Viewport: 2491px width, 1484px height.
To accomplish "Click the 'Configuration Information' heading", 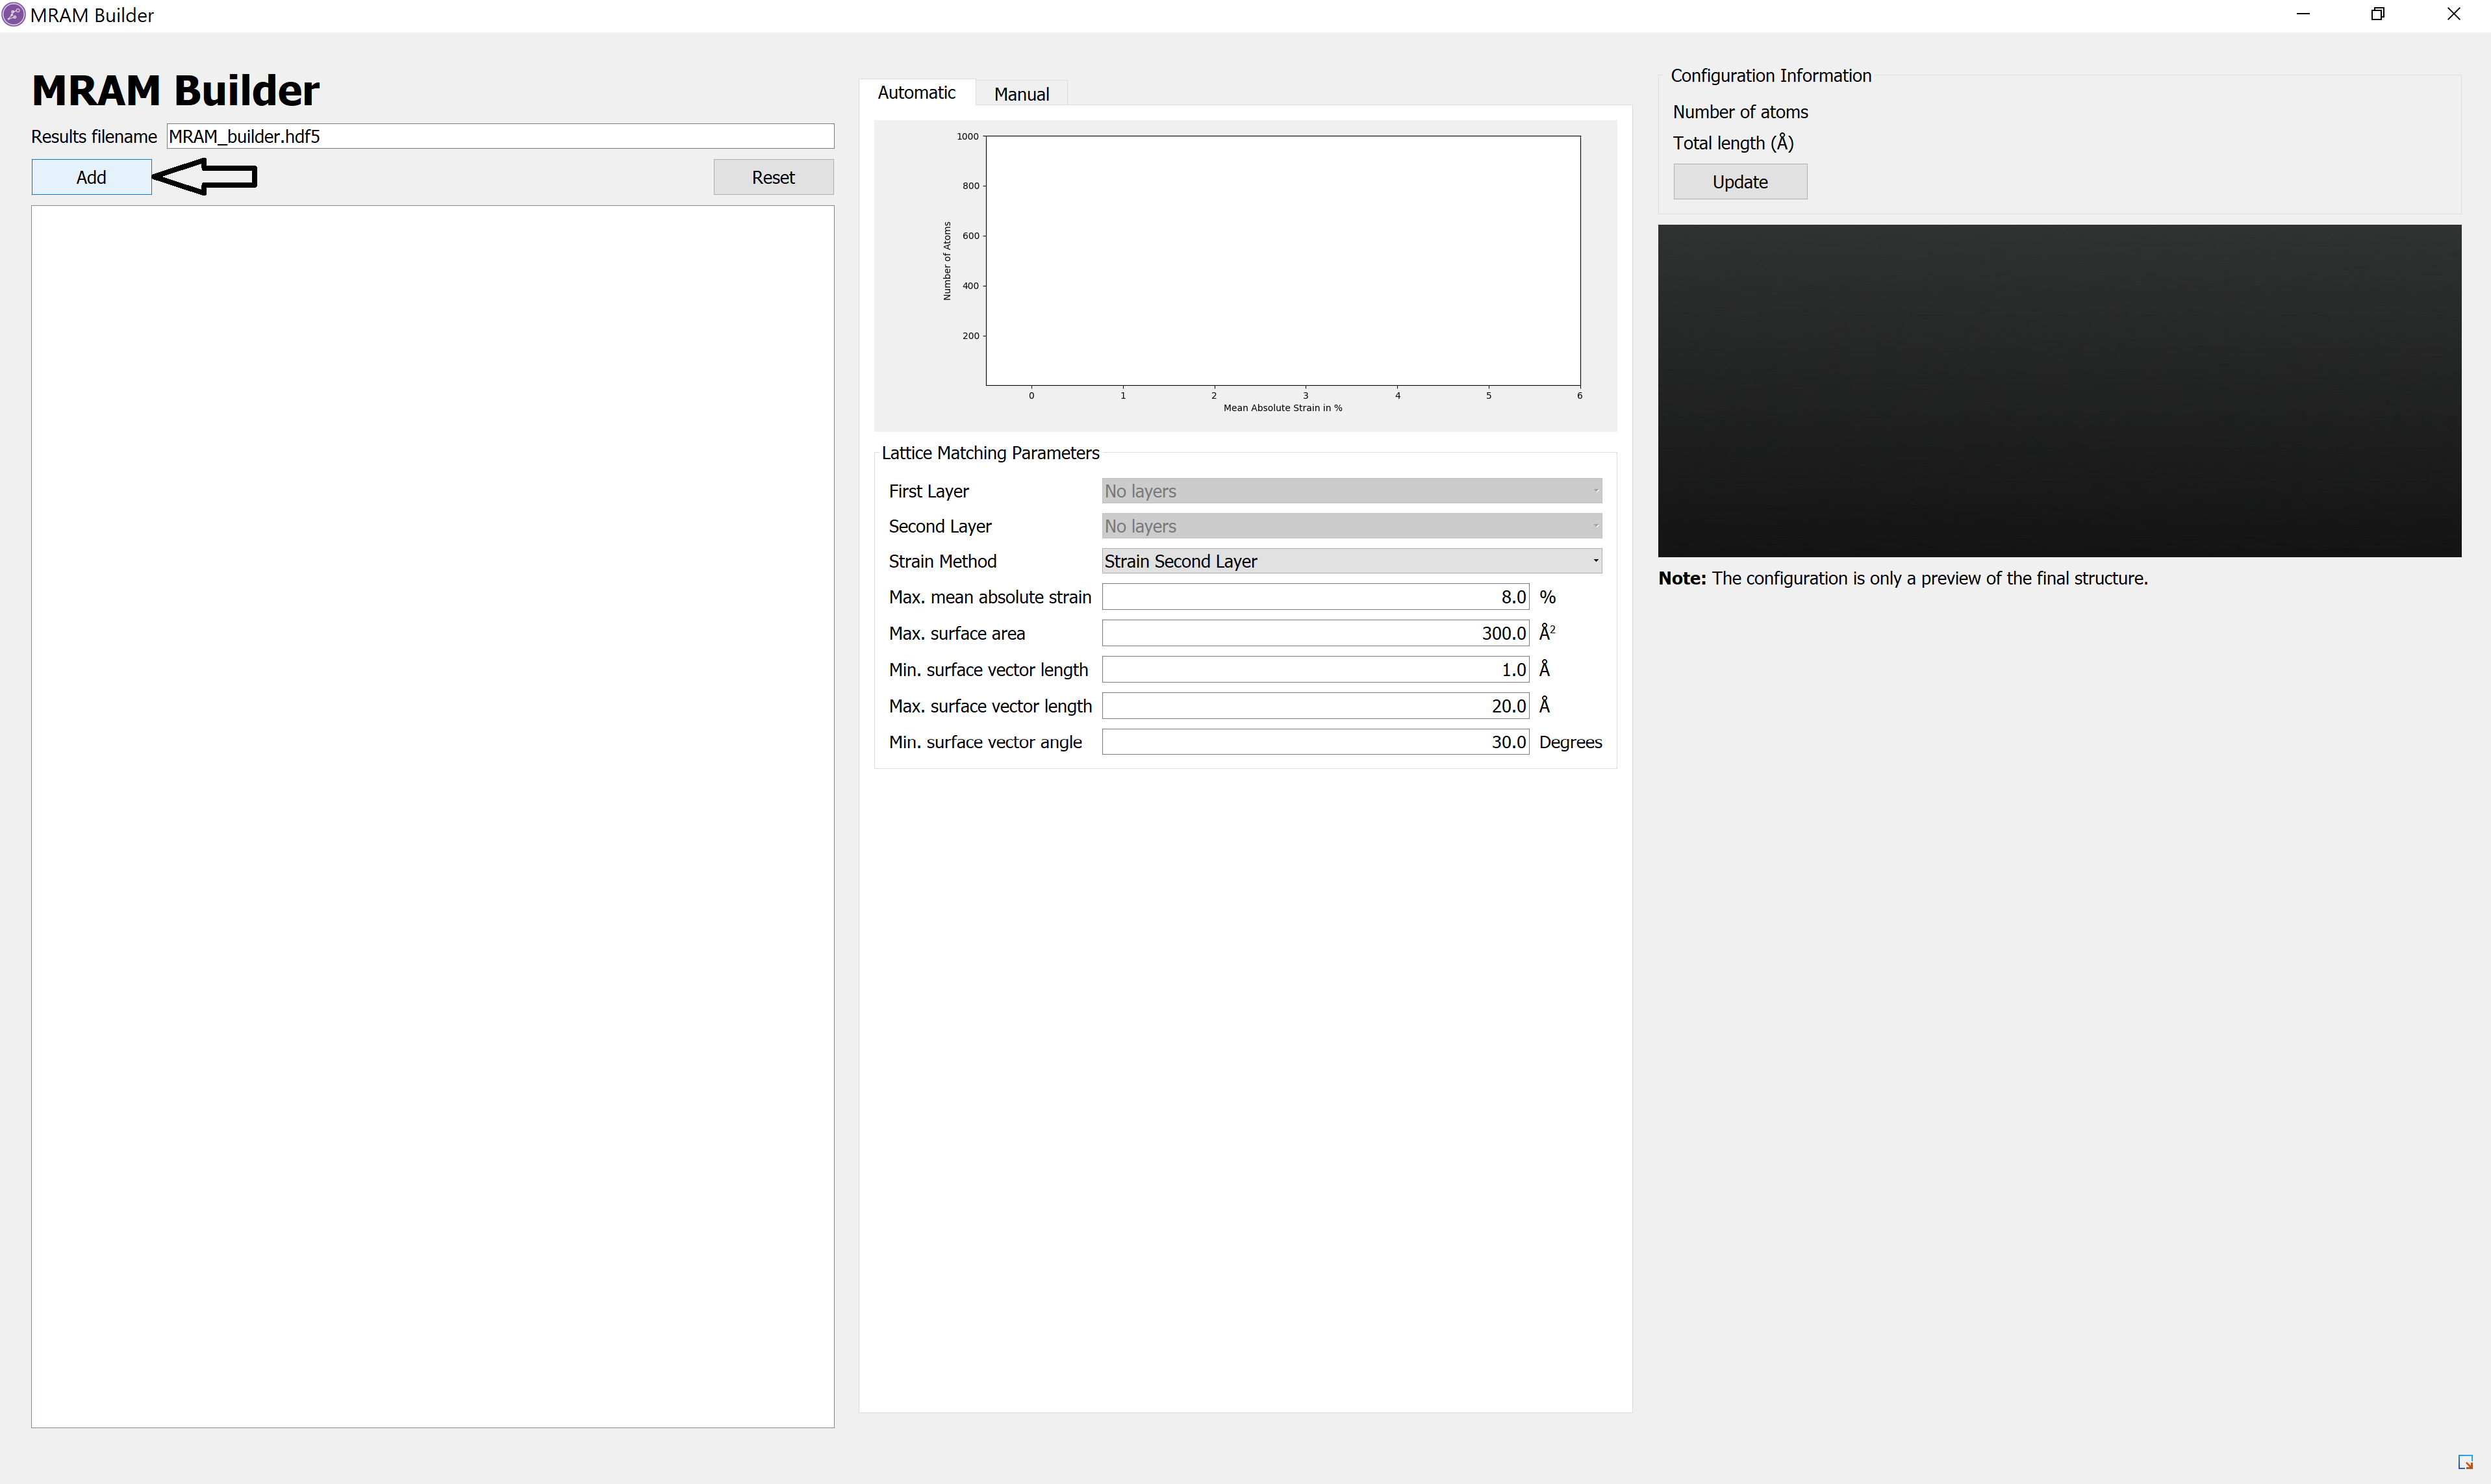I will pyautogui.click(x=1771, y=76).
